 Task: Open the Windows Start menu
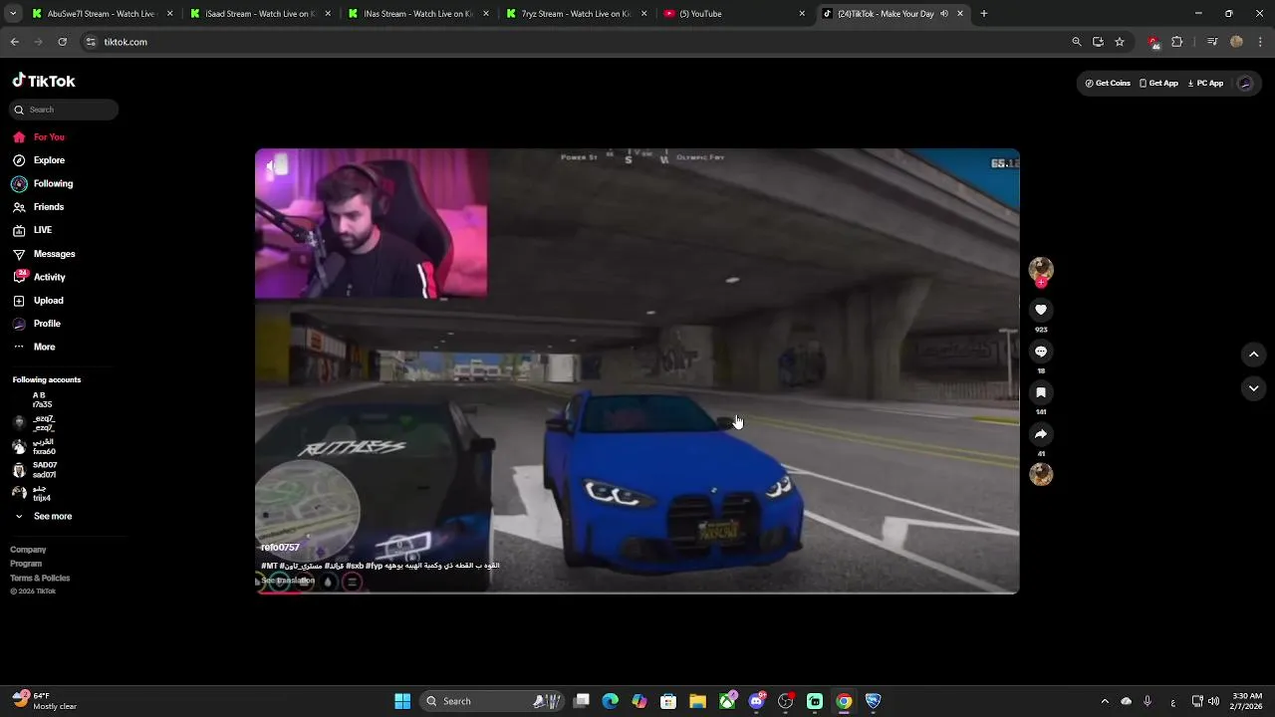pos(402,701)
